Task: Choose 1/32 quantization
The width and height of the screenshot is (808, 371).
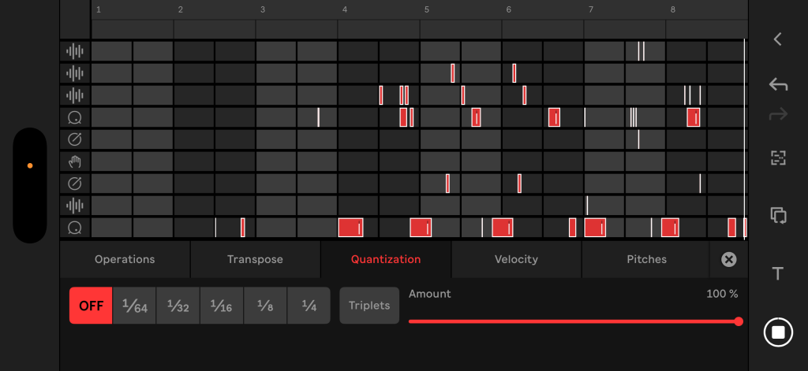Action: (x=178, y=306)
